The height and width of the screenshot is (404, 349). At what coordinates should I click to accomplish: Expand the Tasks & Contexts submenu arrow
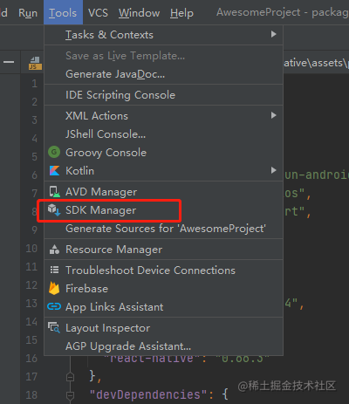(273, 34)
